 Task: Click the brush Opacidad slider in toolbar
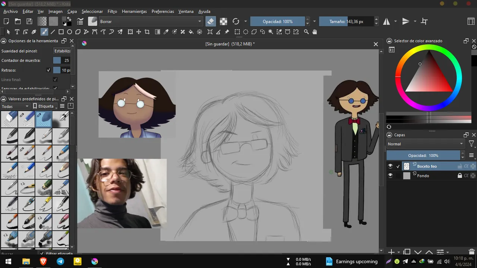pos(278,22)
